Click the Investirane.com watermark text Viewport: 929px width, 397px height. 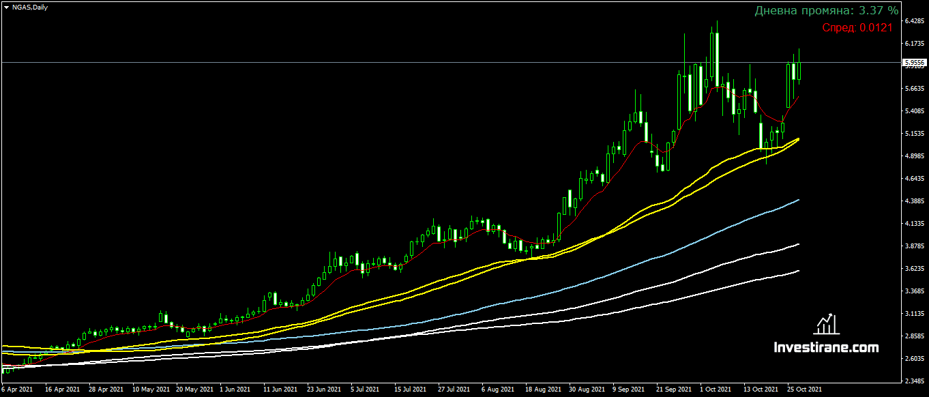tap(826, 348)
